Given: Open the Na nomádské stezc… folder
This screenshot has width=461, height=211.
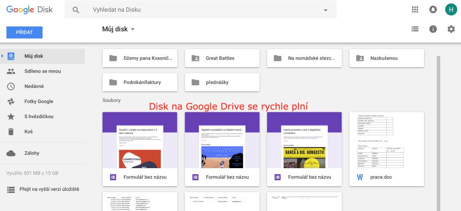Looking at the screenshot, I should click(x=304, y=58).
